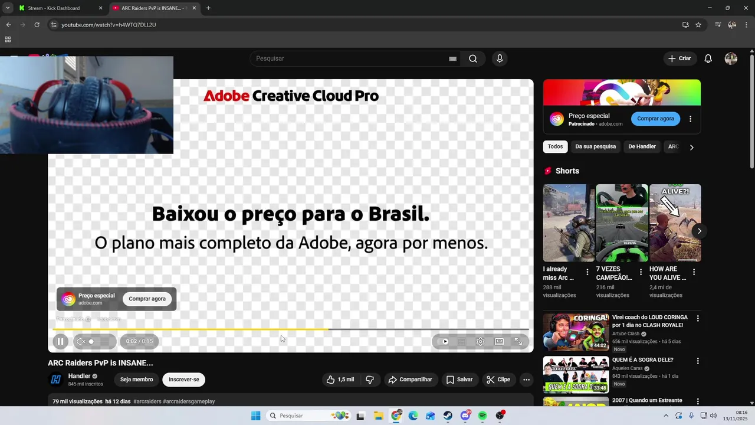Open options for the LOUD CORINGA video
Screen dimensions: 755x425
(x=698, y=319)
